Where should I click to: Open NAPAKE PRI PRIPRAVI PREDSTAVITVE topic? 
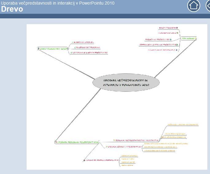click(102, 160)
